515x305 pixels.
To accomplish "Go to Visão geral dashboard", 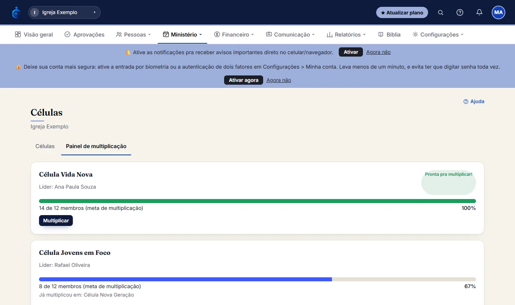I will coord(34,35).
